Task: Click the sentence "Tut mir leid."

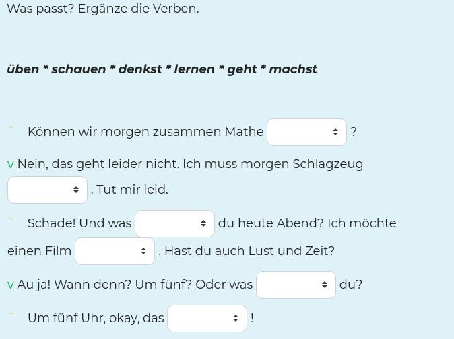Action: pyautogui.click(x=132, y=190)
